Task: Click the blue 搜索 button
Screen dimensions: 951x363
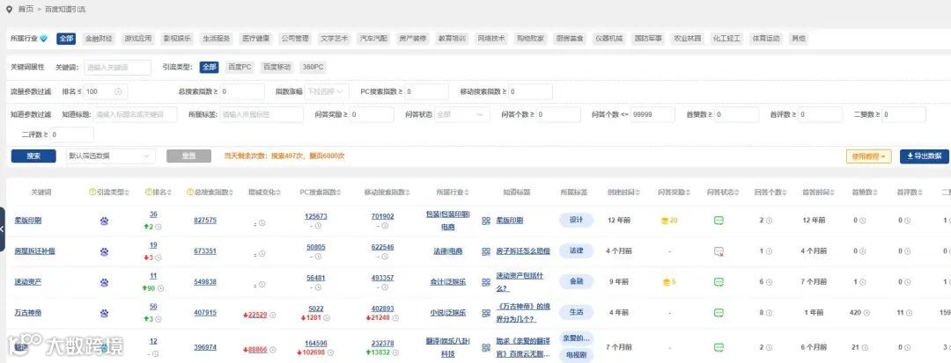Action: tap(33, 156)
